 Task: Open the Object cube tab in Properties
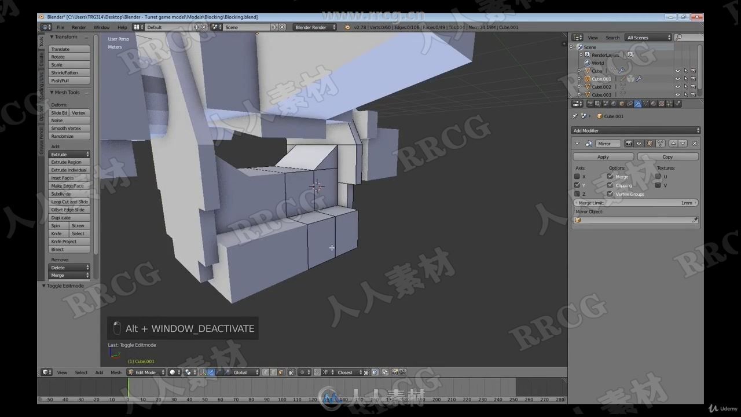[x=622, y=104]
